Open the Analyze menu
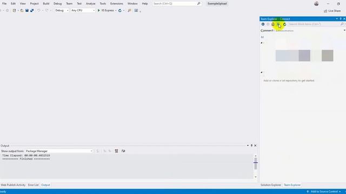This screenshot has height=194, width=346. click(x=90, y=4)
